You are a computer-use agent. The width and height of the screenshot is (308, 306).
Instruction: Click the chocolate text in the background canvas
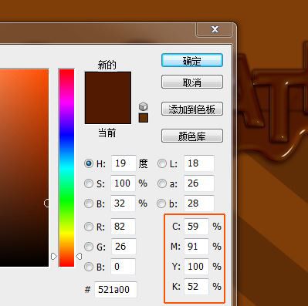pyautogui.click(x=272, y=103)
